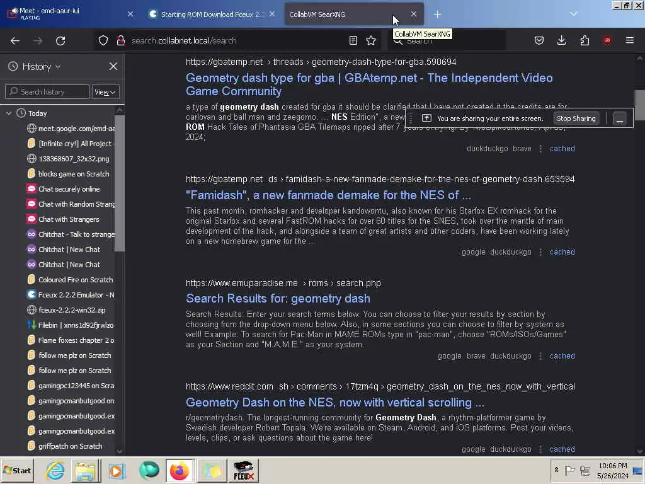Open Geometry dash type for gba result

click(x=369, y=84)
